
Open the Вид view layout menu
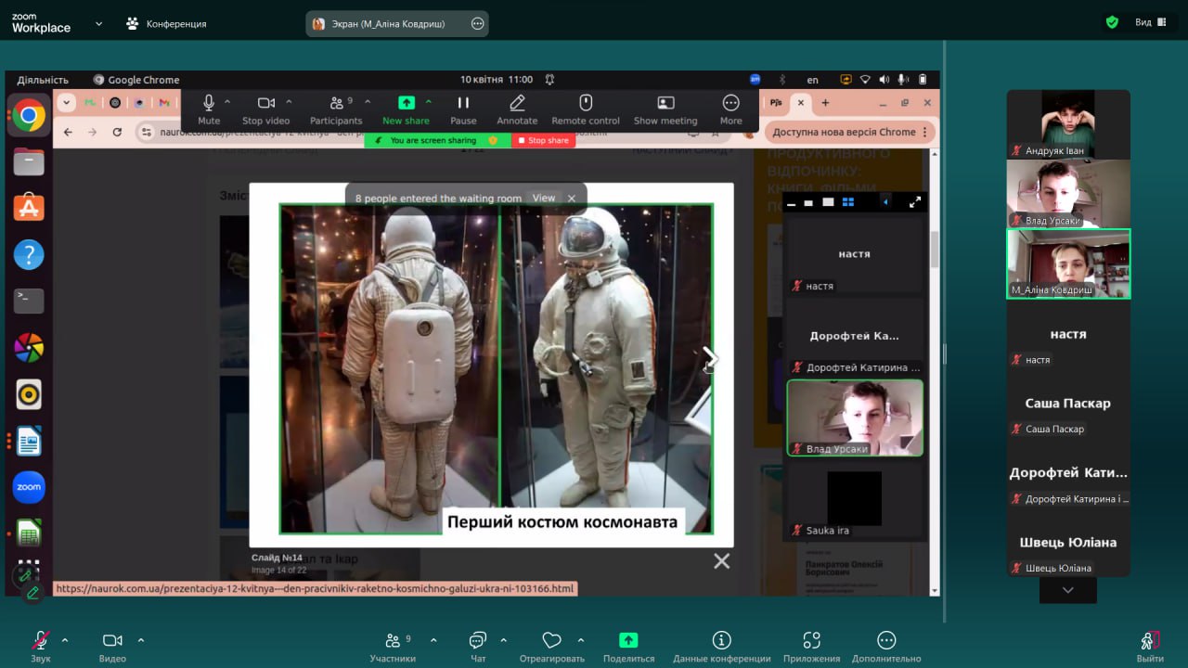[1150, 22]
